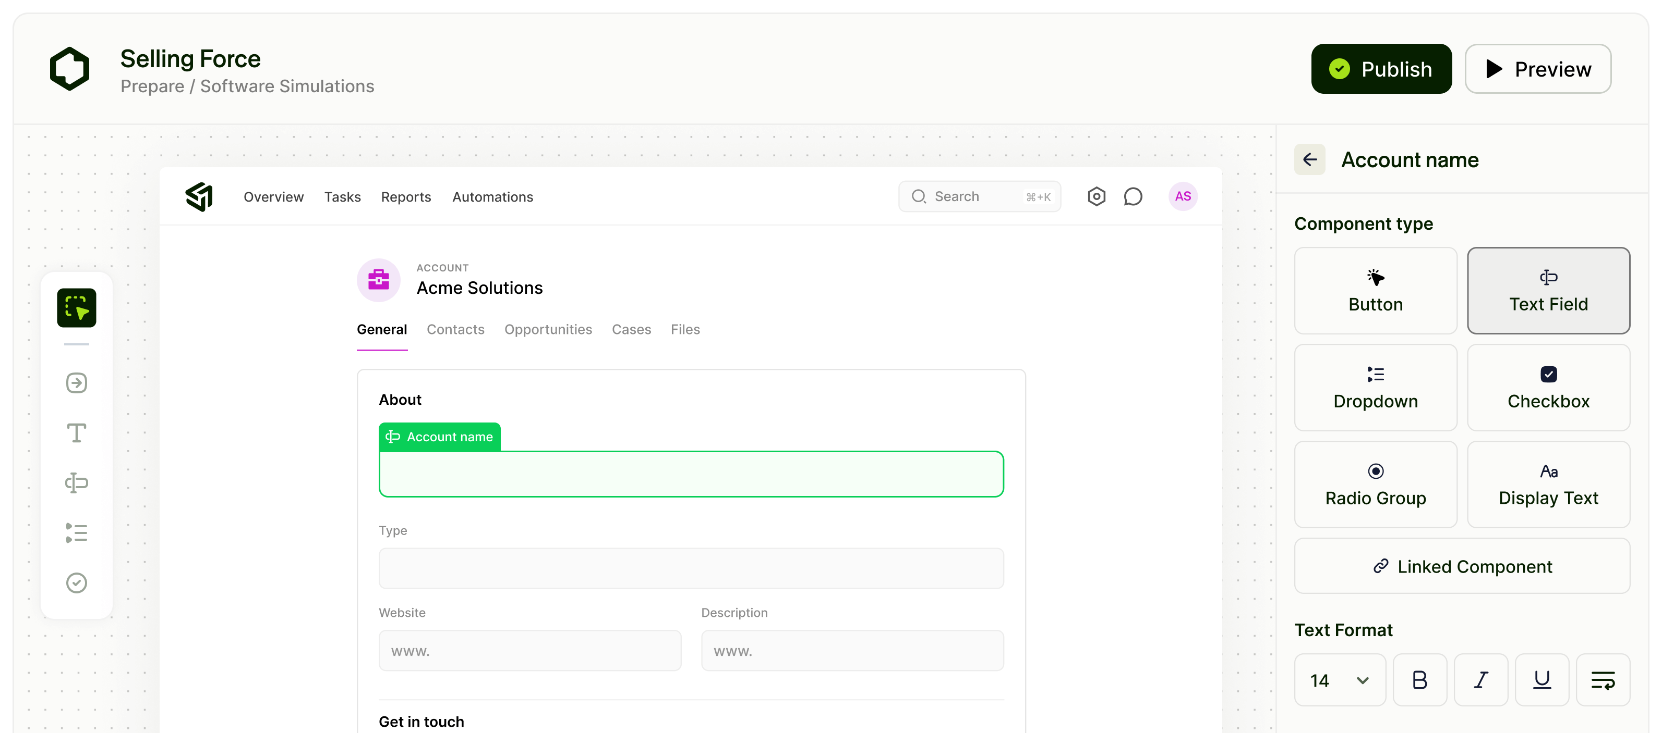The image size is (1662, 733).
Task: Choose Checkbox component type
Action: (x=1548, y=387)
